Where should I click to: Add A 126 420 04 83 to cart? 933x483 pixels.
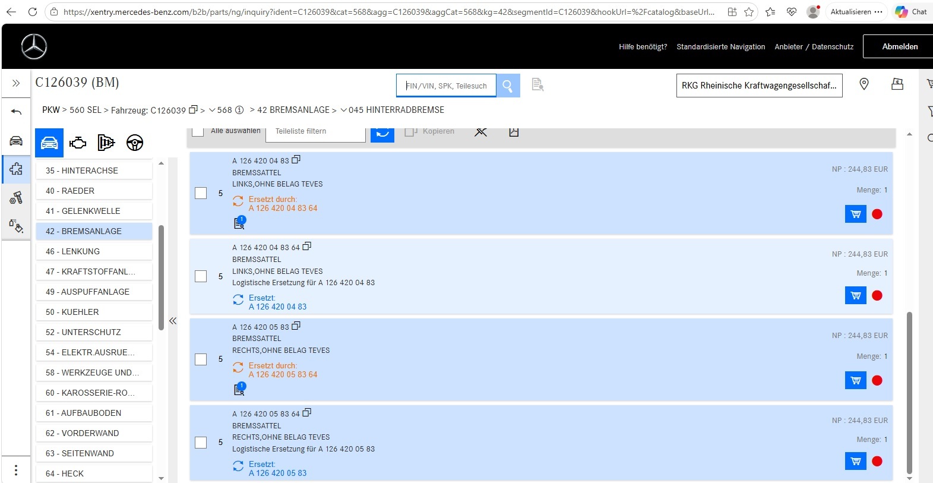[856, 214]
